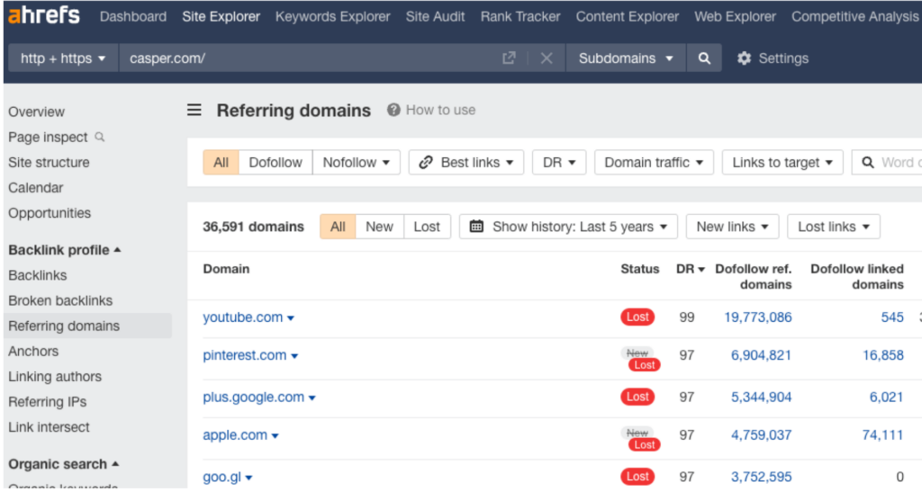
Task: Go to Site Audit in top menu
Action: (x=435, y=16)
